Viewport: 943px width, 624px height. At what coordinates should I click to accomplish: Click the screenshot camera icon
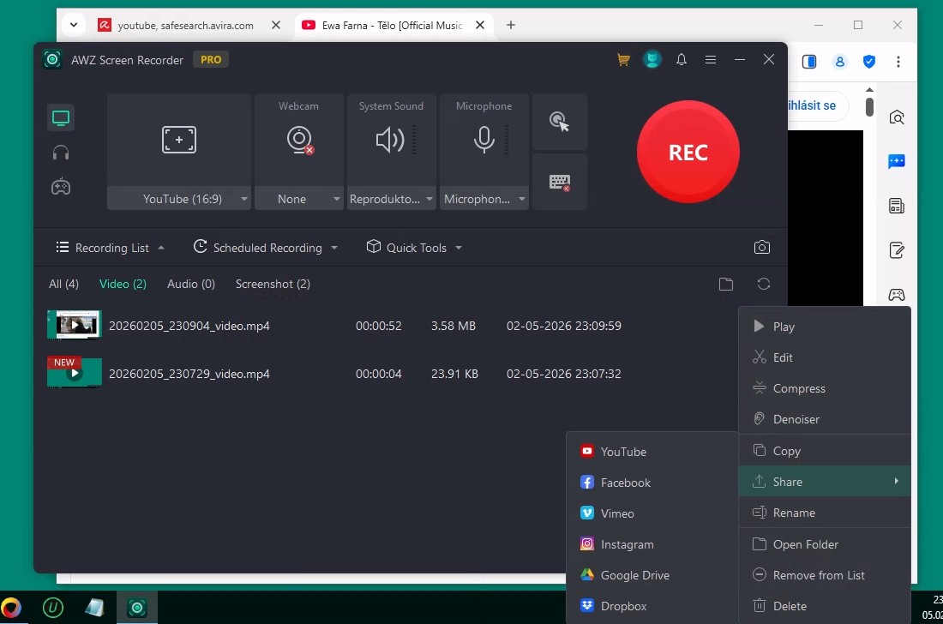pyautogui.click(x=761, y=248)
